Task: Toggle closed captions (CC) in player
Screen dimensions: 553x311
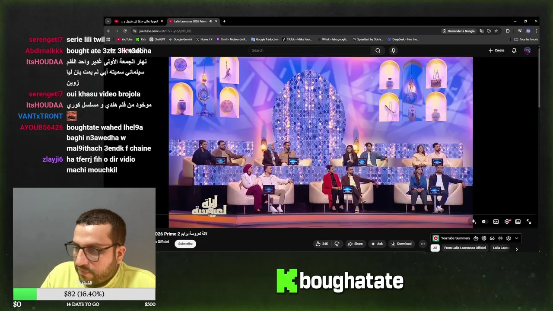Action: (x=496, y=222)
